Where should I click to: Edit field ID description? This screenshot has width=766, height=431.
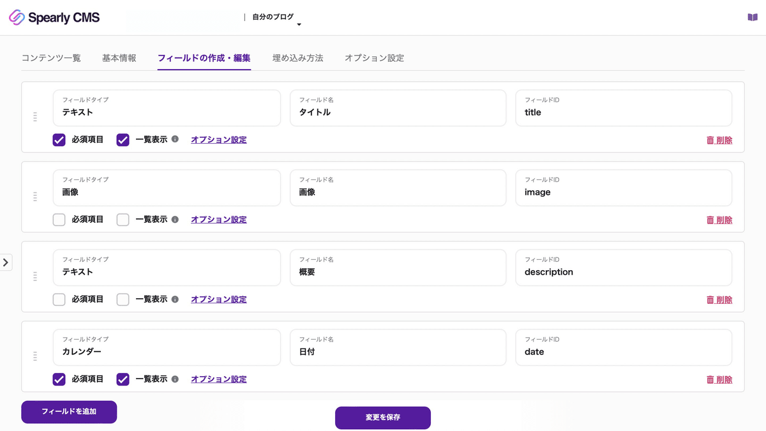click(624, 268)
